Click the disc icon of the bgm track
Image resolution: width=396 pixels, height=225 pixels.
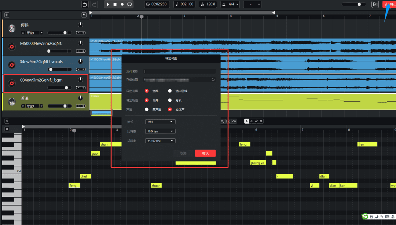pyautogui.click(x=12, y=83)
